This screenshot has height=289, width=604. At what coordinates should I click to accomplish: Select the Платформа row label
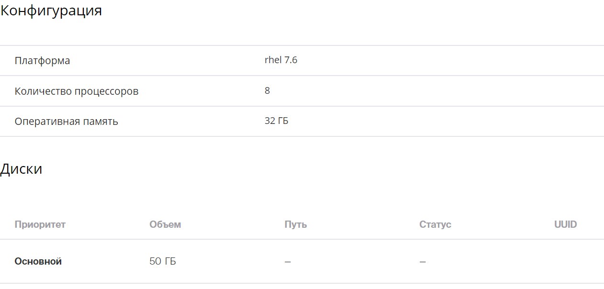(x=42, y=61)
